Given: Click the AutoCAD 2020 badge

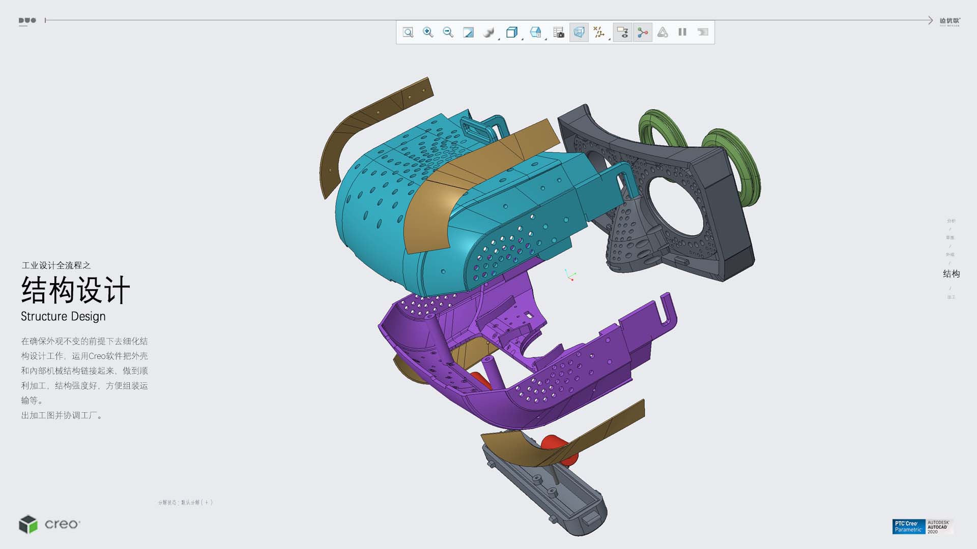Looking at the screenshot, I should click(938, 527).
